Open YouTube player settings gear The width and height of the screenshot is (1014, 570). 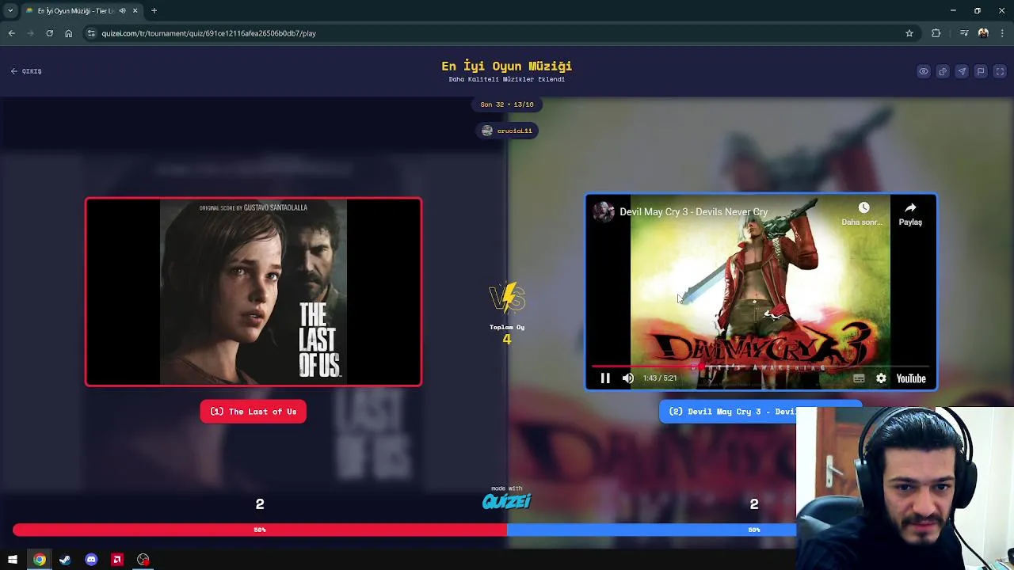(881, 378)
